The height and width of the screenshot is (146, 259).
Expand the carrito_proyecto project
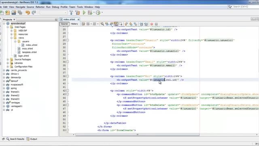pyautogui.click(x=4, y=70)
